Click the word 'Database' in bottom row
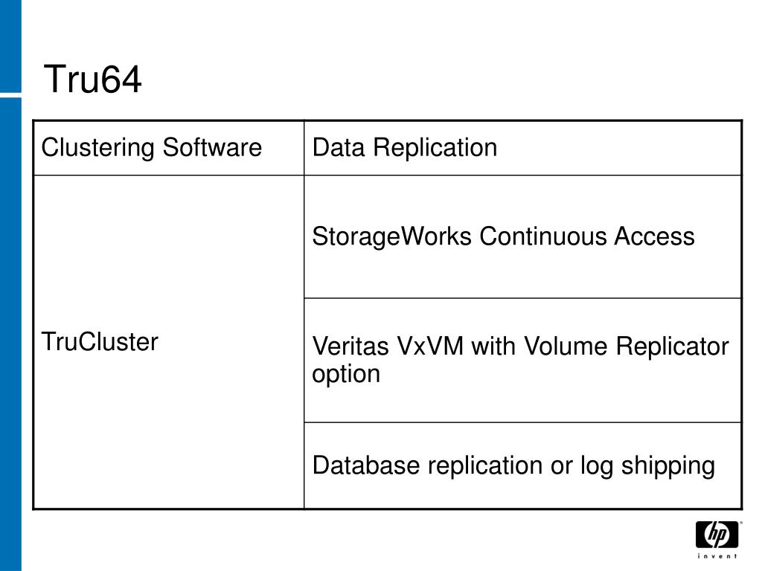Image resolution: width=762 pixels, height=571 pixels. point(366,465)
